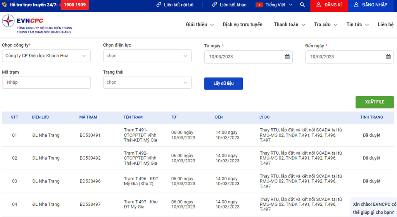Open the Liên kết nội bộ link
The image size is (397, 217).
(174, 5)
